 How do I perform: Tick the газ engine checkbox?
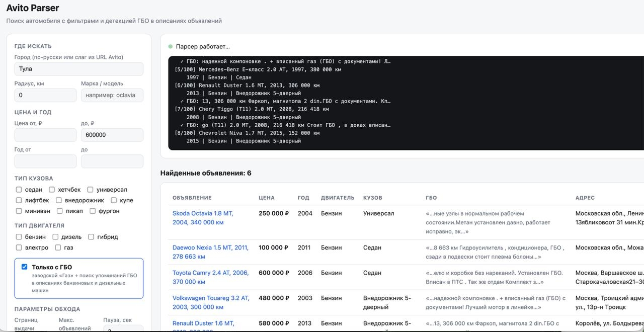58,247
